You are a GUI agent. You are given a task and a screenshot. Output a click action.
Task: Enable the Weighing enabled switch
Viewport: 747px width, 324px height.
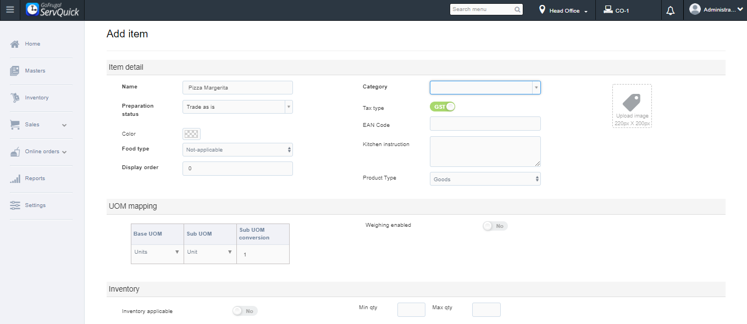tap(495, 226)
